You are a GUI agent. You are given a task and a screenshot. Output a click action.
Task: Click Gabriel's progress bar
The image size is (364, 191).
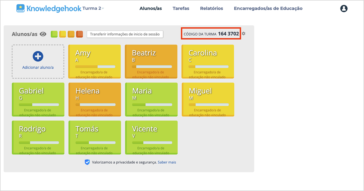(39, 104)
